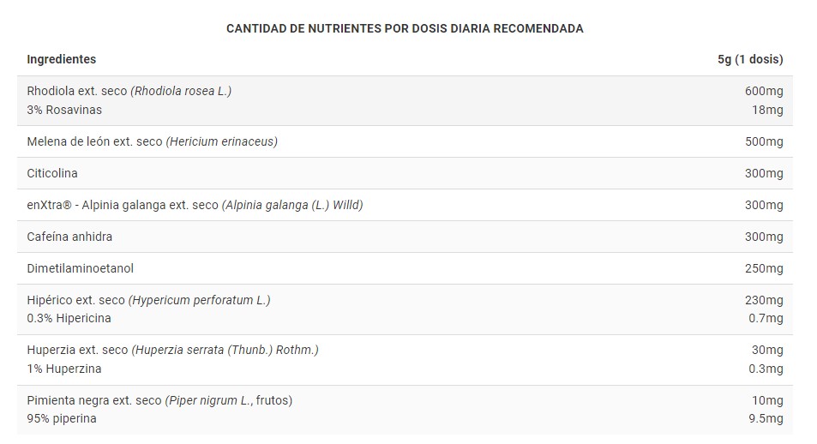Image resolution: width=817 pixels, height=444 pixels.
Task: Select the 3% Rosavinas line
Action: [64, 110]
